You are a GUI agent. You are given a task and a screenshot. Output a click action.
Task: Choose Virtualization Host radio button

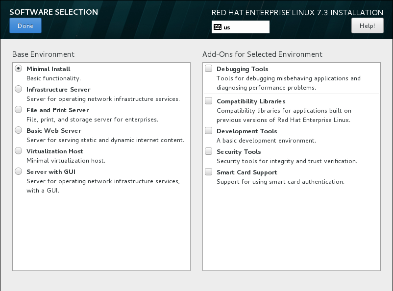(x=18, y=150)
